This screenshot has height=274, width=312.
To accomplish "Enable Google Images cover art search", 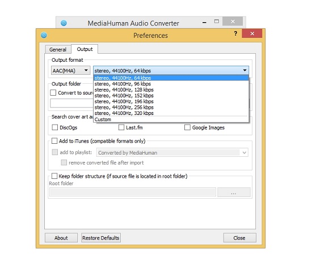I will tap(187, 127).
